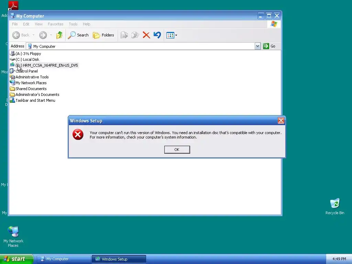Open the Views dropdown button
The image size is (352, 264).
click(x=172, y=35)
